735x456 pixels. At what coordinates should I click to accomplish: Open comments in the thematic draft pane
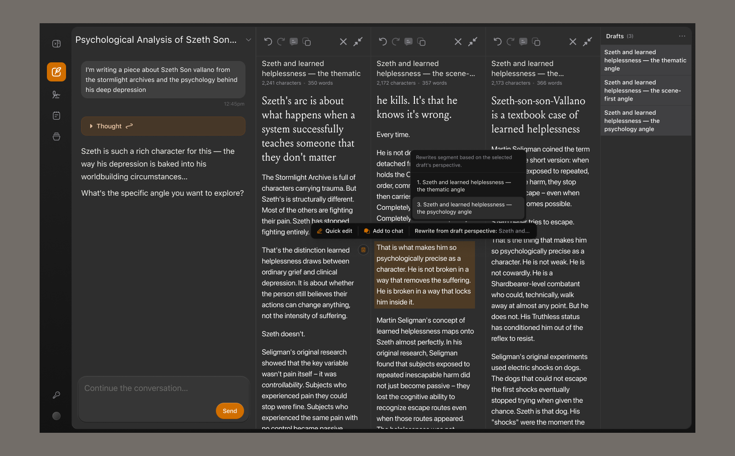pos(294,42)
